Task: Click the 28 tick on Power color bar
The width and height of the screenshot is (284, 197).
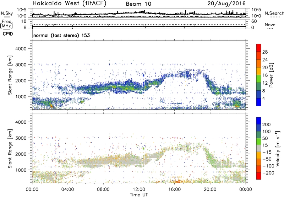Action: [x=265, y=52]
